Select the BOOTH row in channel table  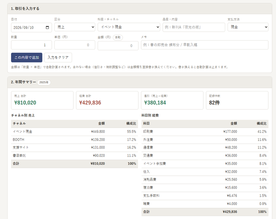click(74, 140)
